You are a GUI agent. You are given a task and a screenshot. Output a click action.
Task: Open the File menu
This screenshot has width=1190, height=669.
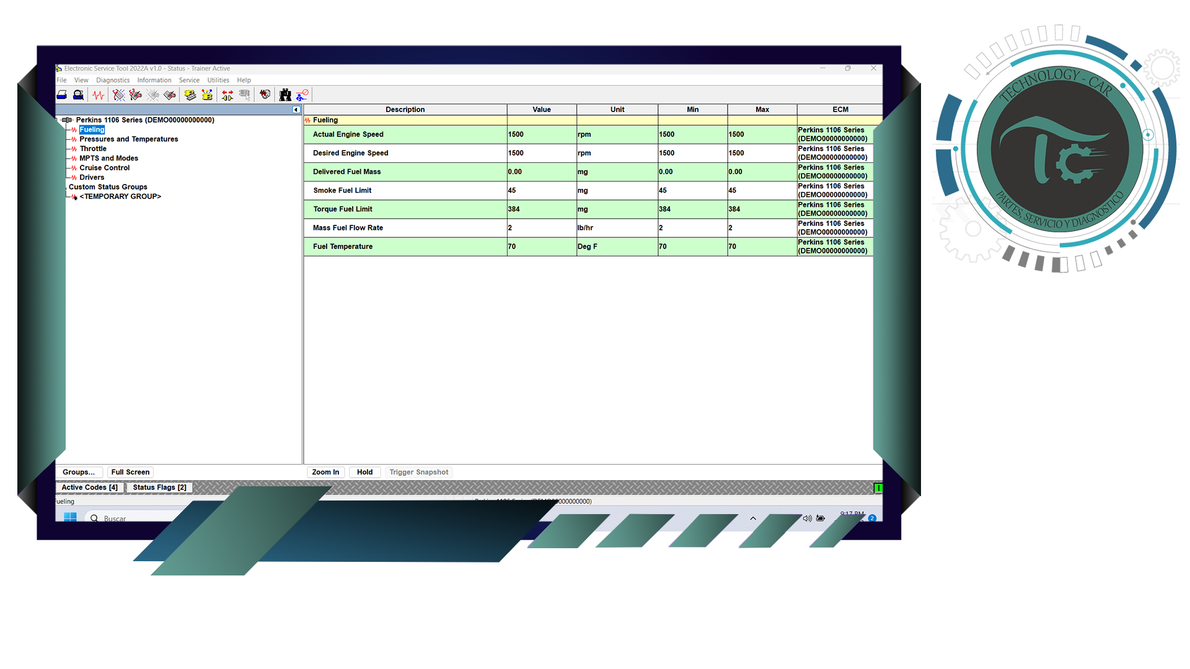[61, 80]
